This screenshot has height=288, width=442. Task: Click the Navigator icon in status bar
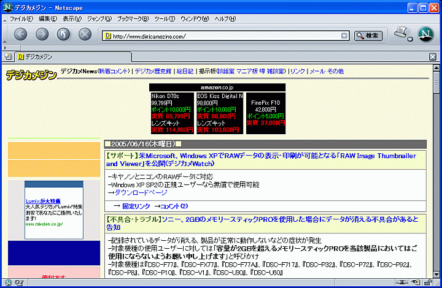[8, 282]
